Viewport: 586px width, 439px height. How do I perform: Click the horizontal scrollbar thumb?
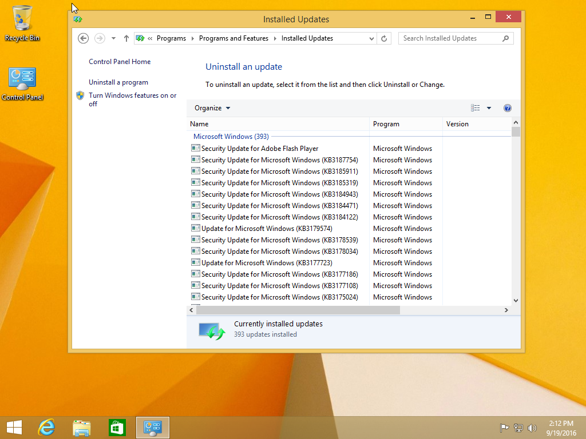click(x=298, y=310)
